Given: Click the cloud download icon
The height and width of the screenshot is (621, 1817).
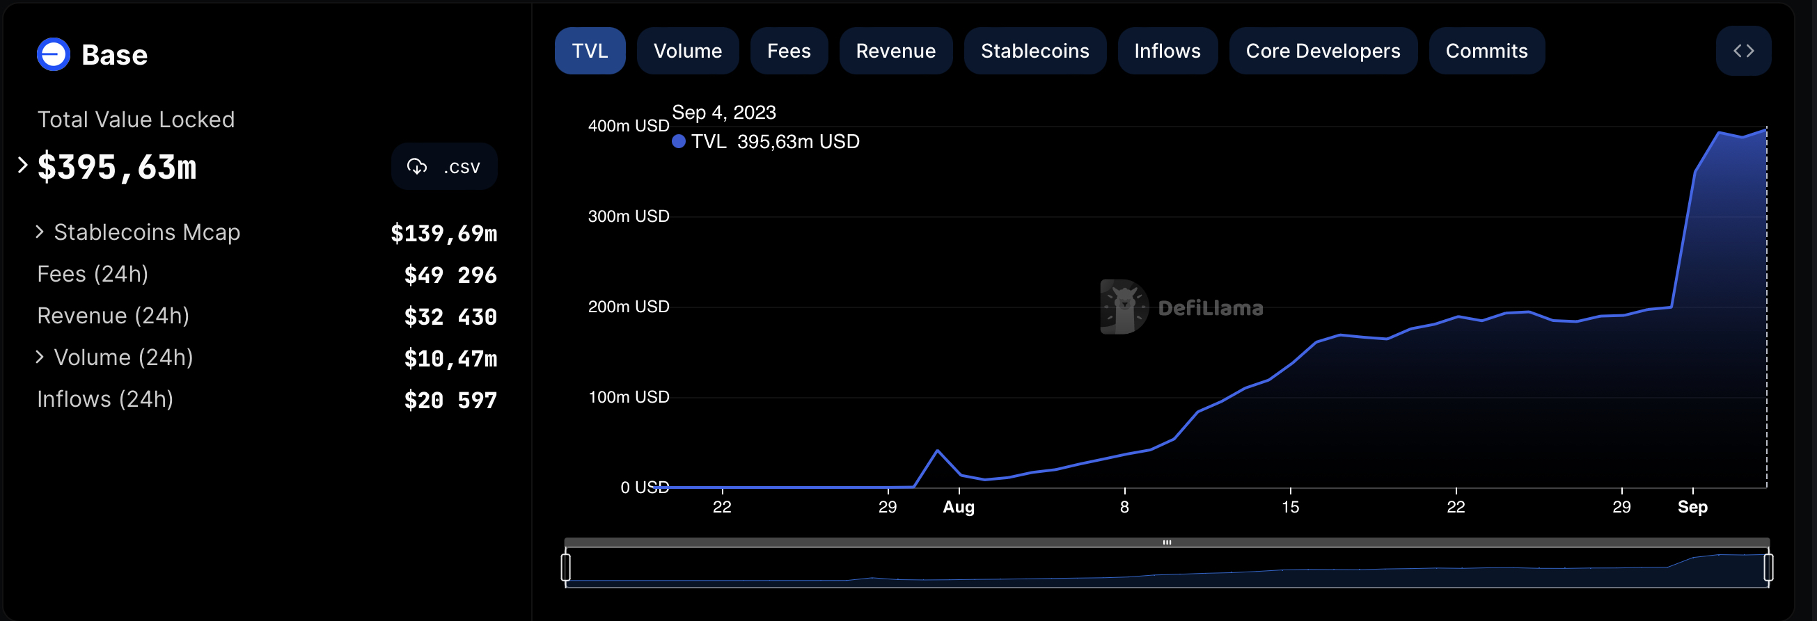Looking at the screenshot, I should click(417, 166).
